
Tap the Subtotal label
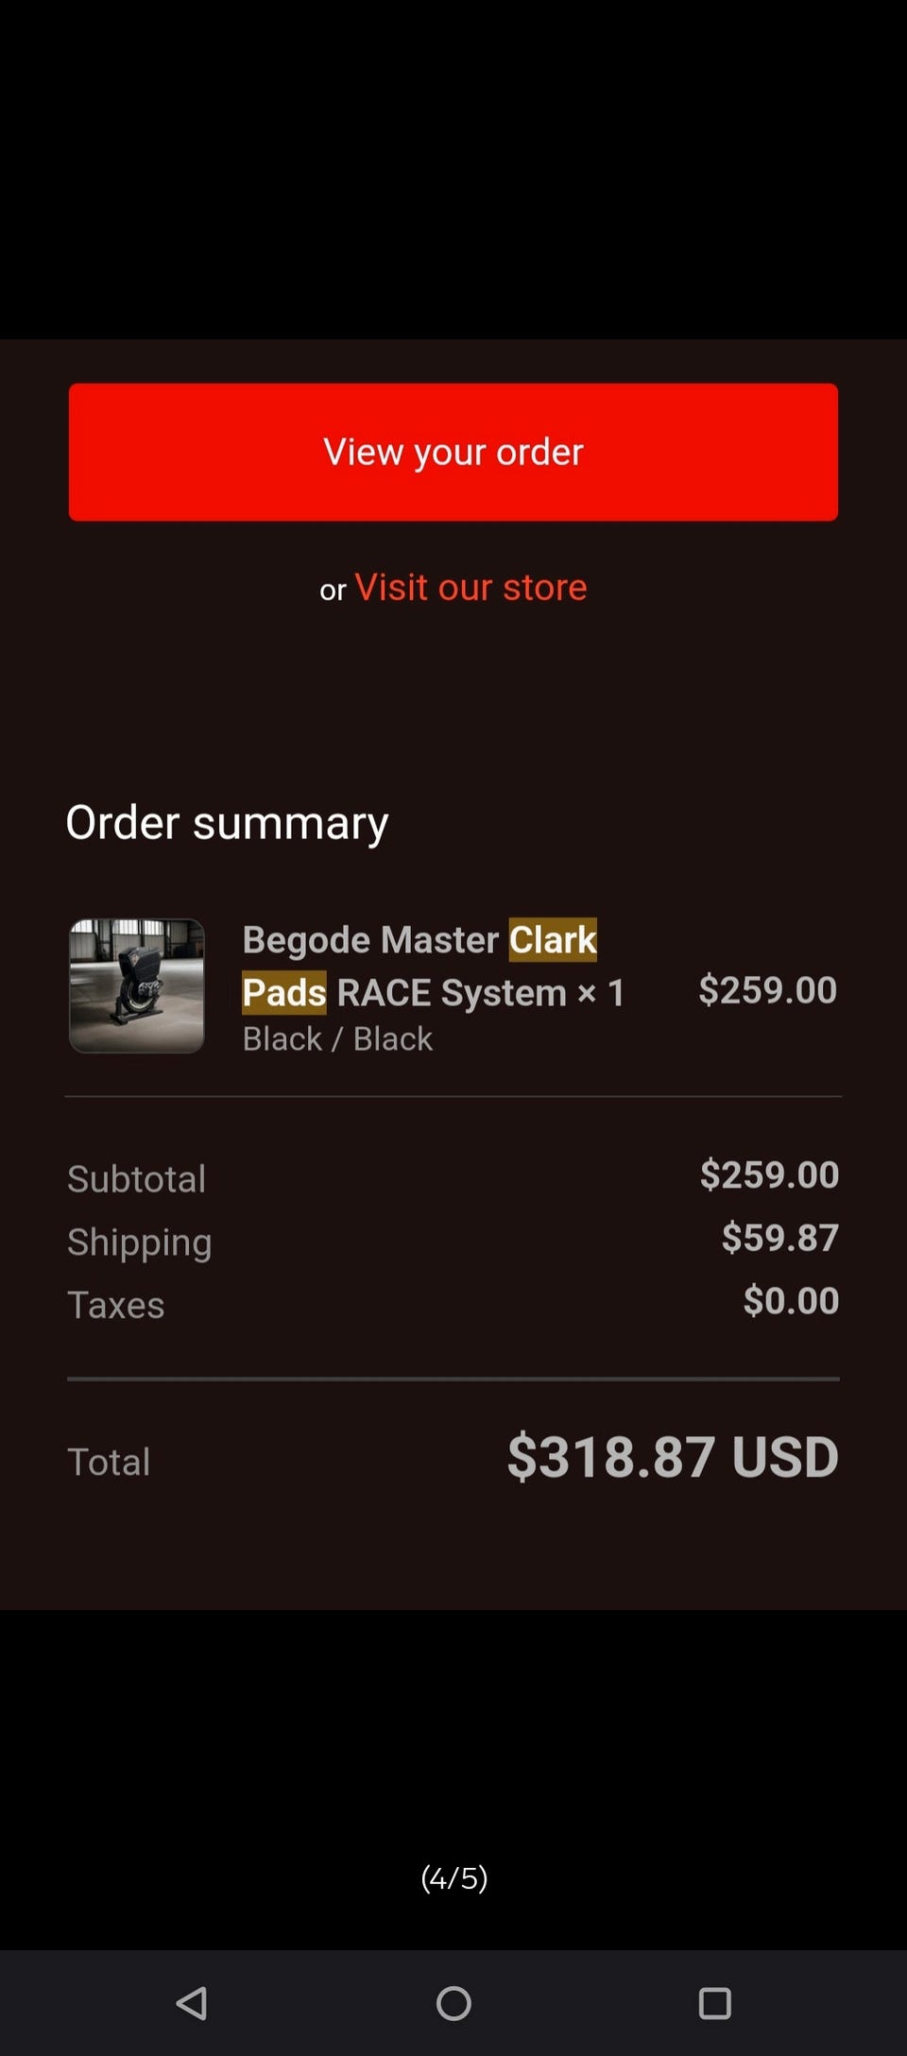(x=136, y=1178)
